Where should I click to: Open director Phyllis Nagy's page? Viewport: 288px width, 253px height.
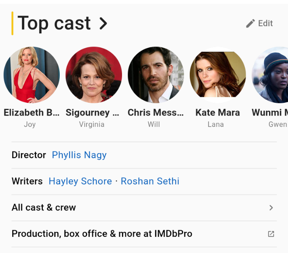pyautogui.click(x=79, y=155)
